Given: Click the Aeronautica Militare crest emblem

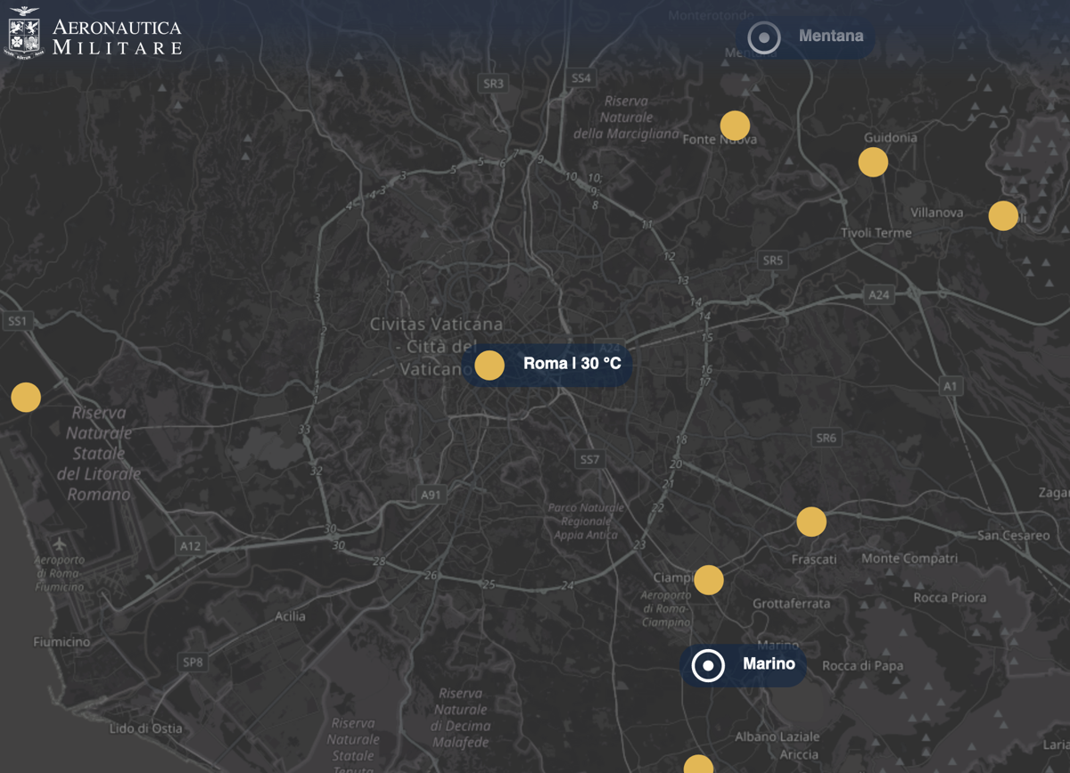Looking at the screenshot, I should (24, 36).
